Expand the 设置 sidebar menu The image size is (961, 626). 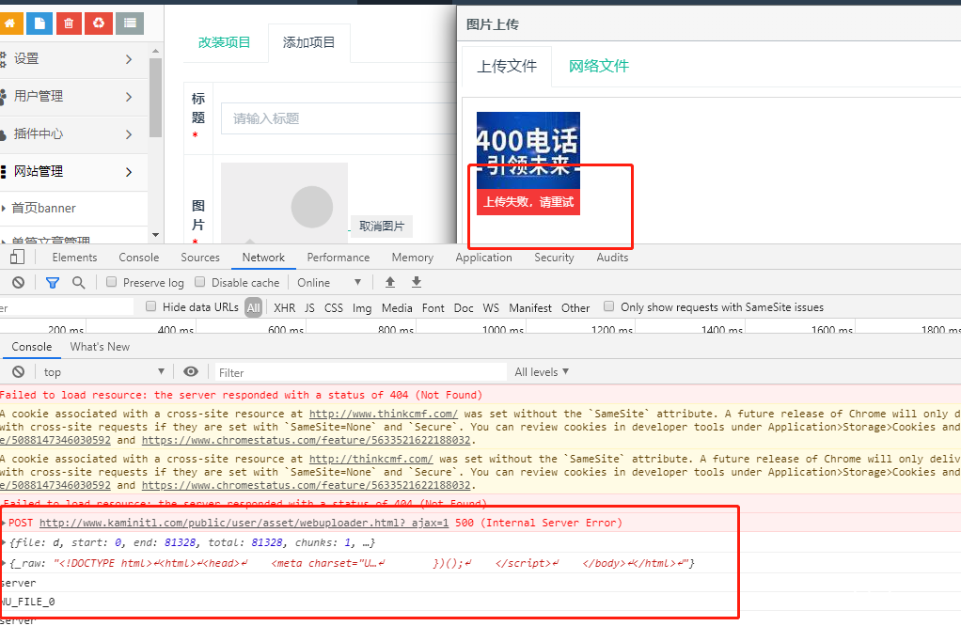click(73, 59)
